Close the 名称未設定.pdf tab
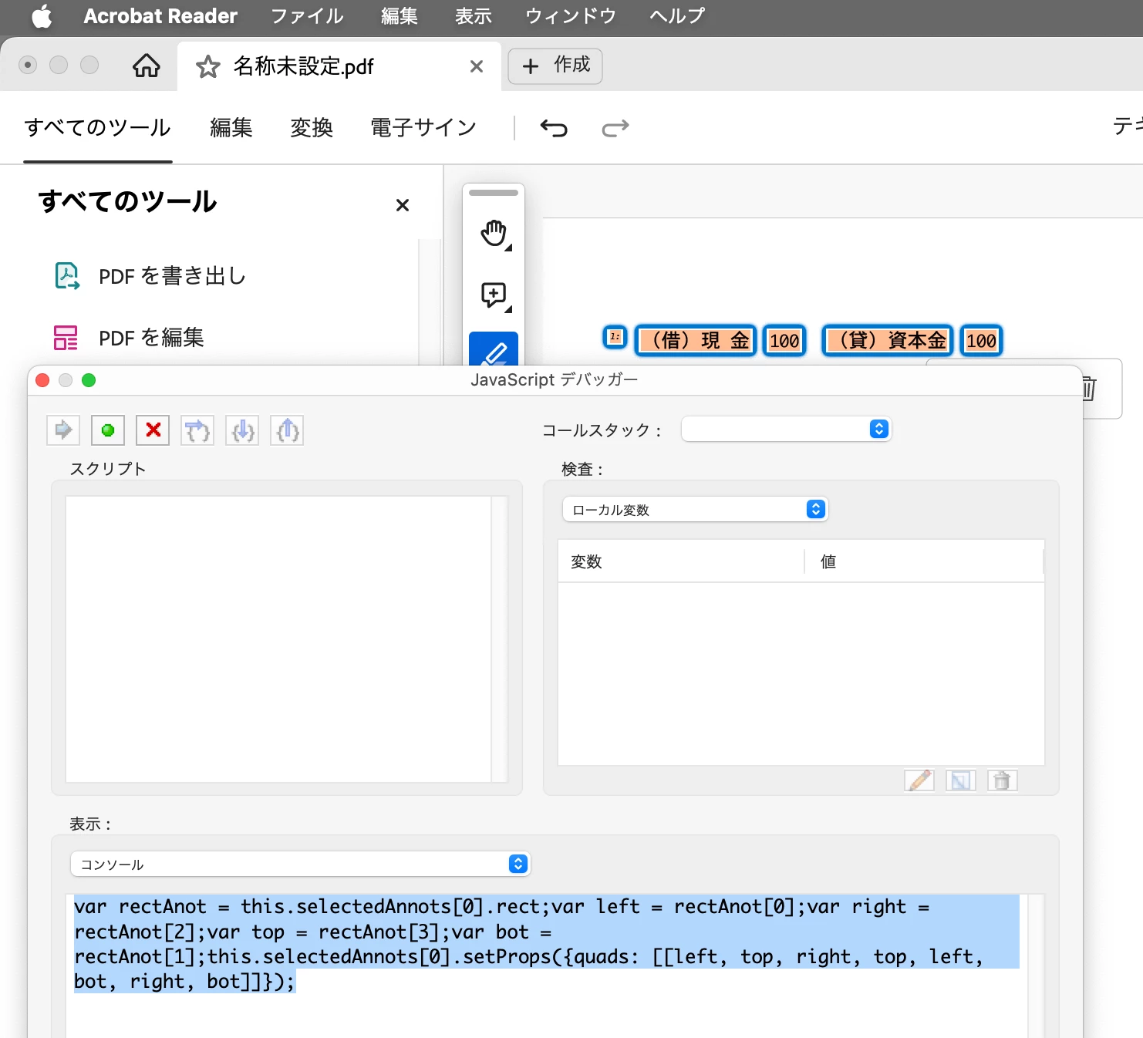Screen dimensions: 1143x1038 point(477,66)
